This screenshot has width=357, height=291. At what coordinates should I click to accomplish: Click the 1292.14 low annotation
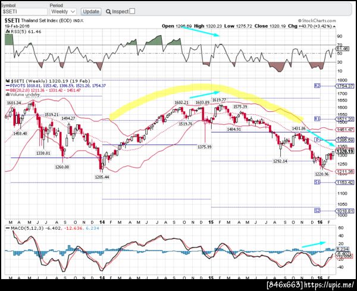pyautogui.click(x=280, y=161)
